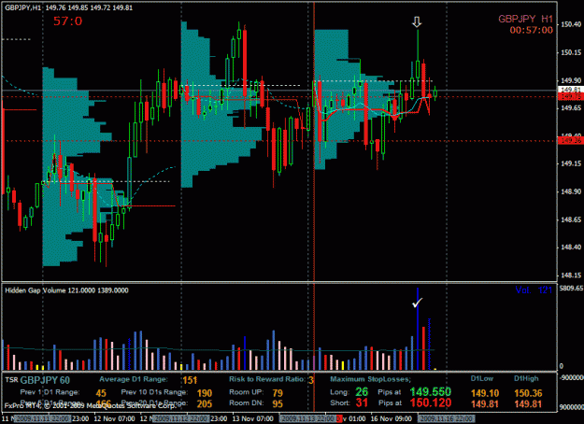The height and width of the screenshot is (424, 584).
Task: Click the red 150.120 stop price
Action: click(431, 403)
